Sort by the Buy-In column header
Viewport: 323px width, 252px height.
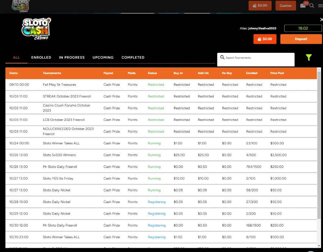pyautogui.click(x=178, y=73)
